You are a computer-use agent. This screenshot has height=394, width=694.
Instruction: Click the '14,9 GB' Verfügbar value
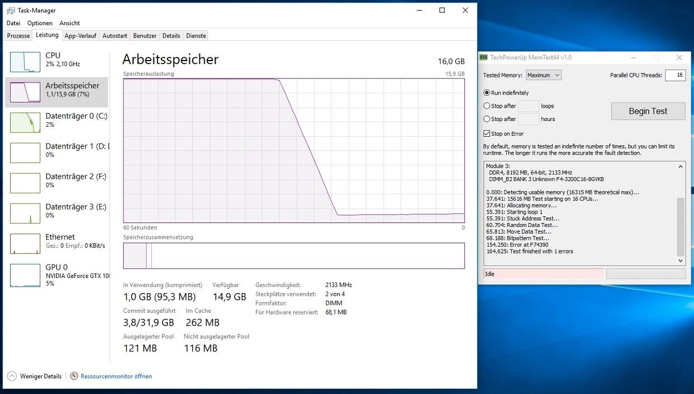tap(229, 297)
